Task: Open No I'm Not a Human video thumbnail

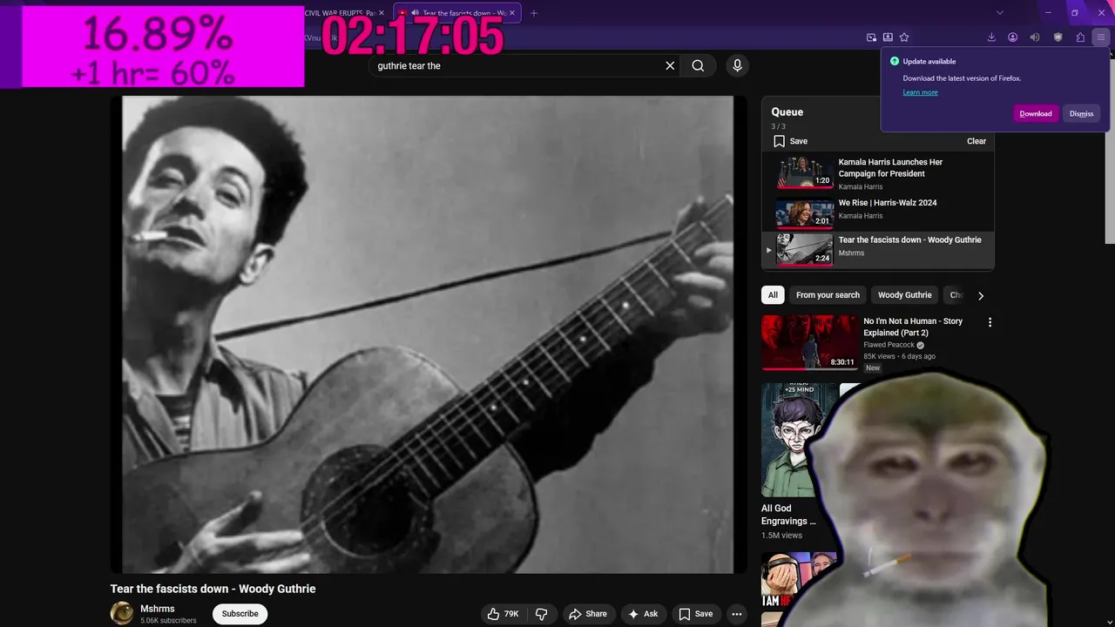Action: click(810, 343)
